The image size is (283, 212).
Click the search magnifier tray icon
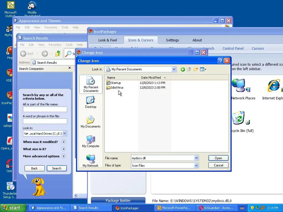point(263,208)
